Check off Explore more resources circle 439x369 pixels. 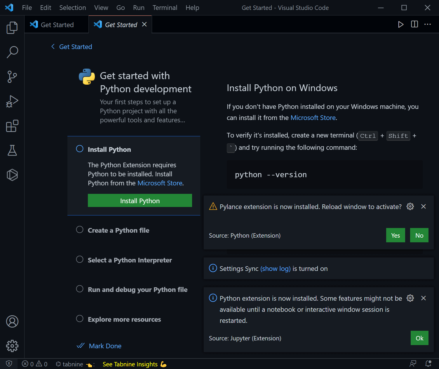(x=80, y=318)
